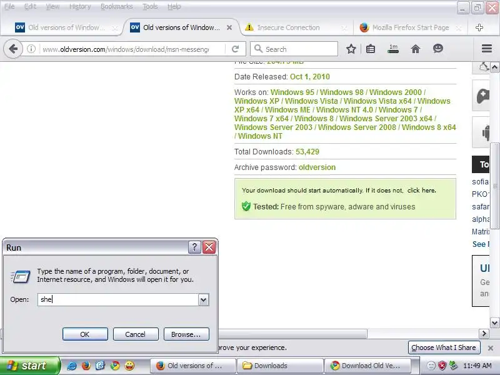Image resolution: width=500 pixels, height=375 pixels.
Task: Open the Help menu
Action: coord(174,6)
